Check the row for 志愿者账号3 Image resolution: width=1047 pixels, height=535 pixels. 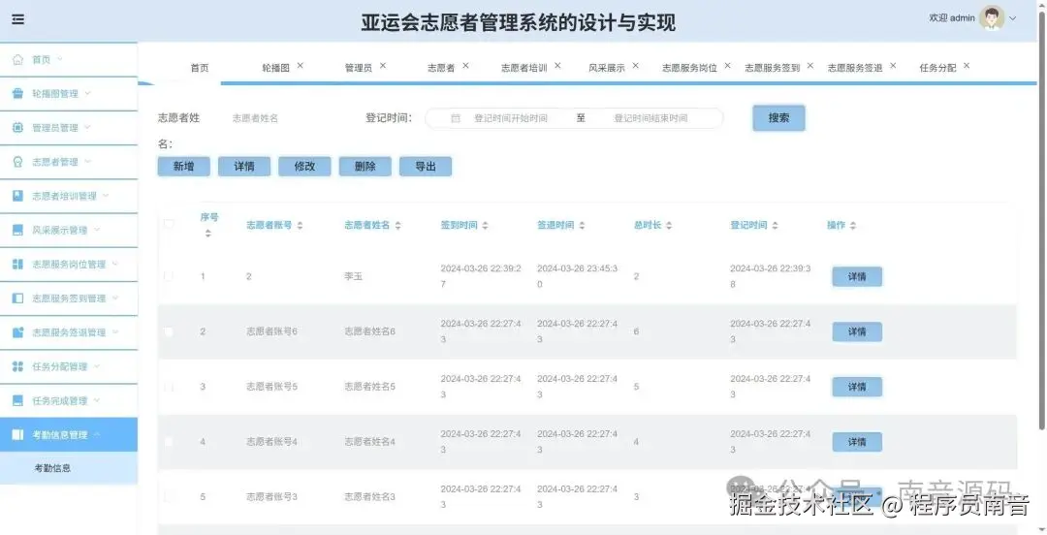tap(169, 497)
